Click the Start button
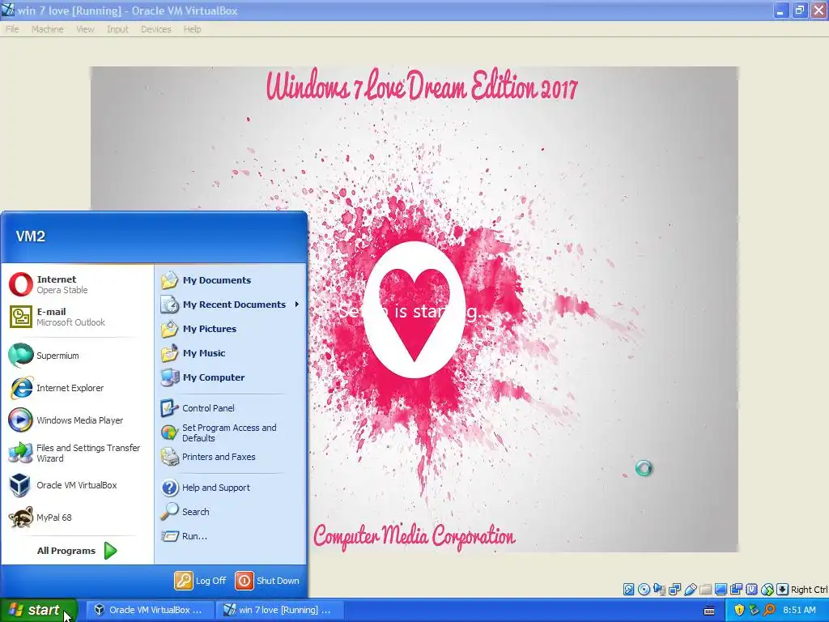Image resolution: width=829 pixels, height=622 pixels. point(39,610)
